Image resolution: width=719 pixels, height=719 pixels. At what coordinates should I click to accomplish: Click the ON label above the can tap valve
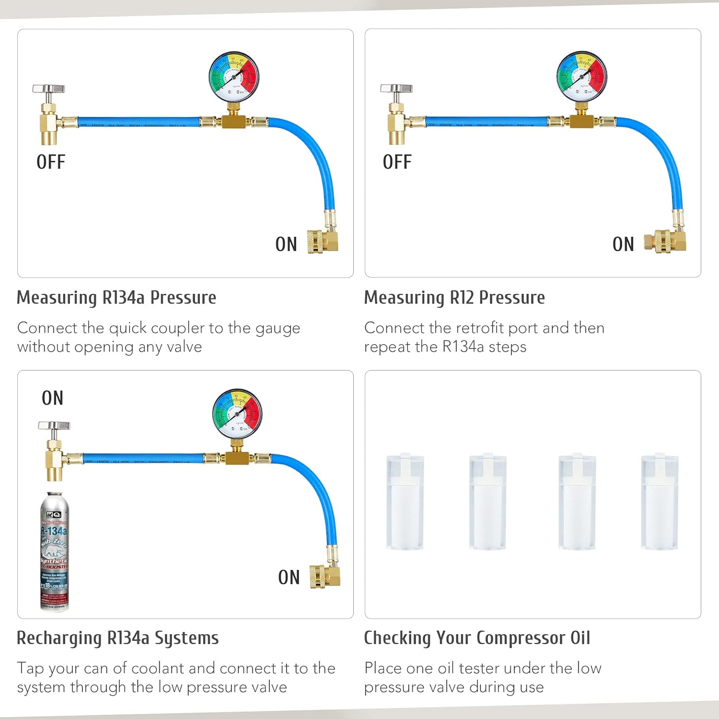pyautogui.click(x=52, y=398)
